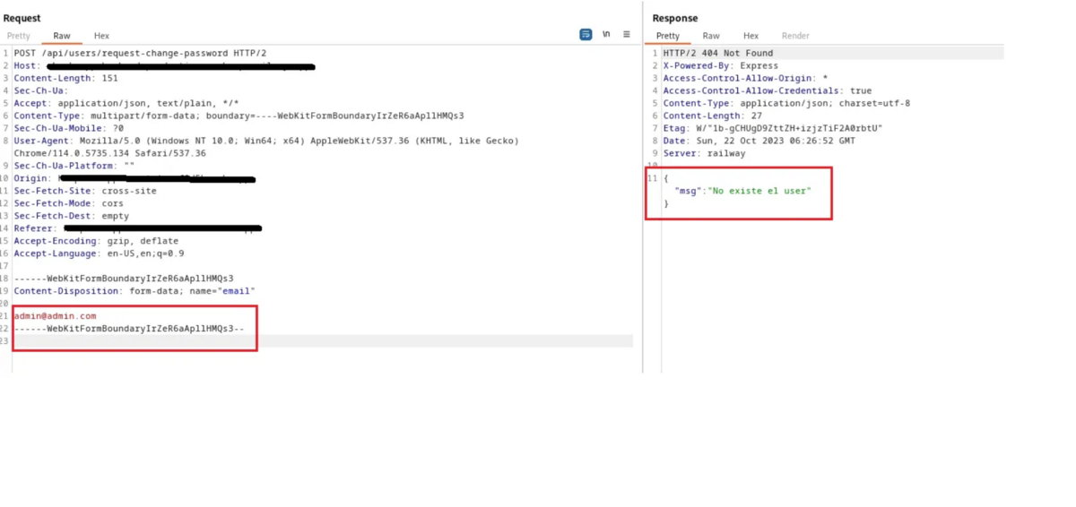Click the "No existe el user" message value
The height and width of the screenshot is (507, 1076).
759,191
